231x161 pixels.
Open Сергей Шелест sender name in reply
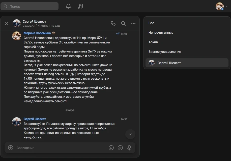point(35,119)
